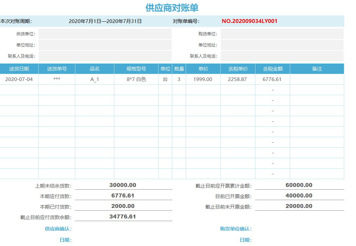Select the 含税金额 column header
Screen dimensions: 356x246
[272, 69]
